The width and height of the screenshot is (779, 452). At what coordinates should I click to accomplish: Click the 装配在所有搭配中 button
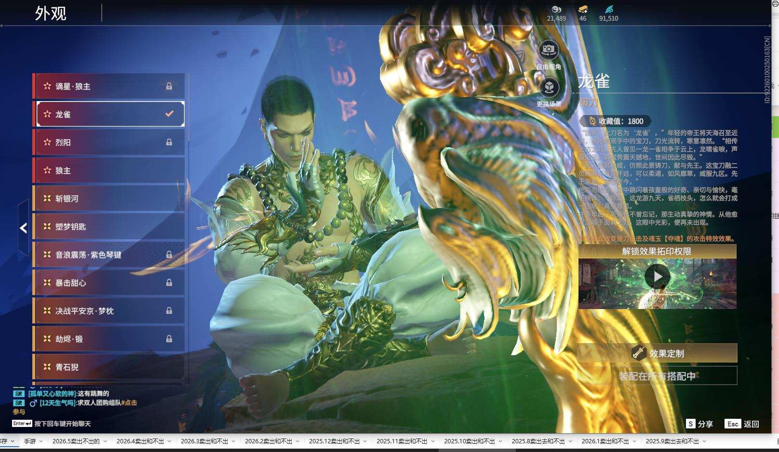[x=657, y=376]
